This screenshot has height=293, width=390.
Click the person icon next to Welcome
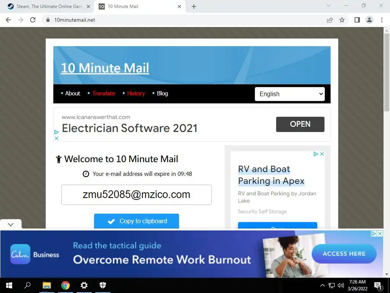(x=59, y=159)
